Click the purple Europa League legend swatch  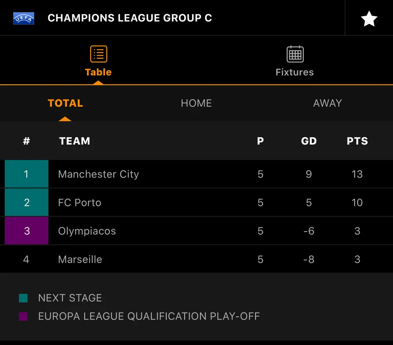pos(23,316)
